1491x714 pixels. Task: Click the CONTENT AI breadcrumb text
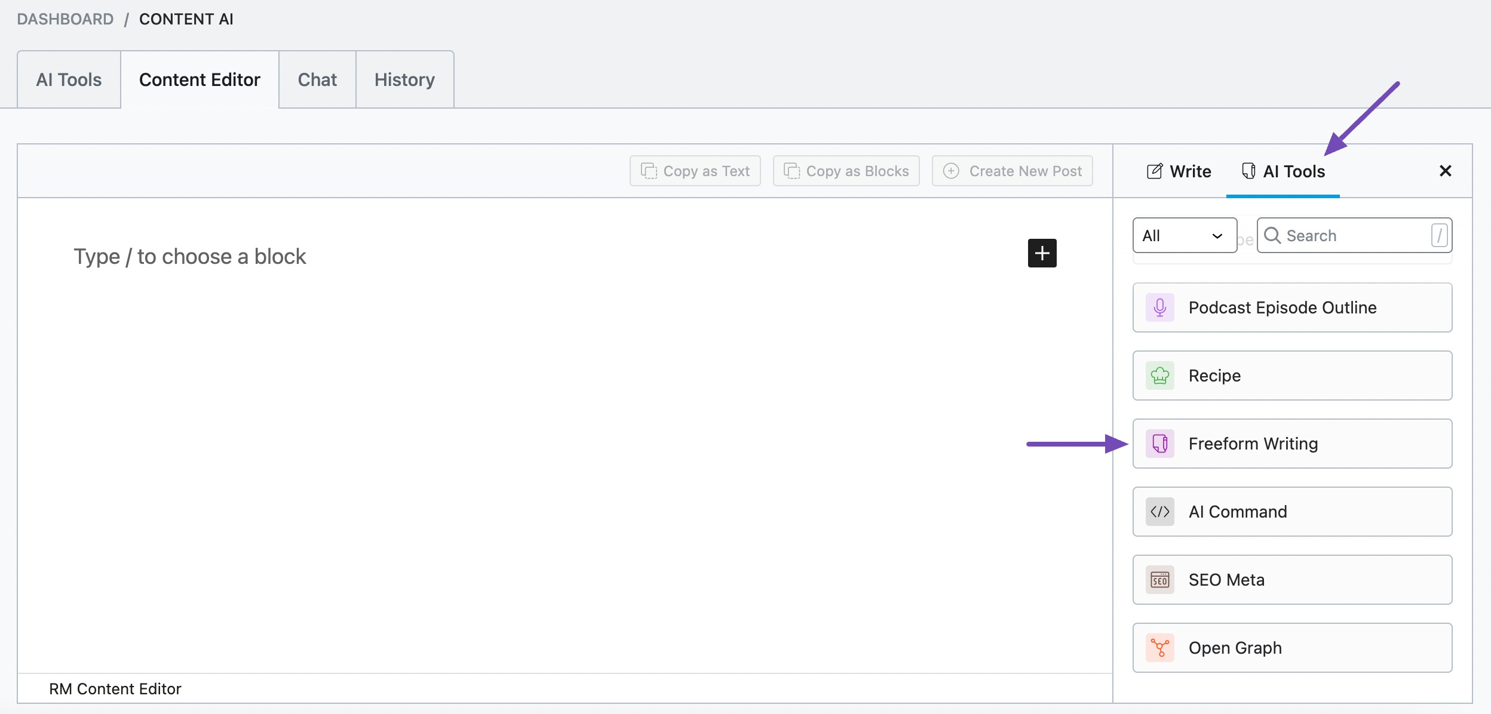tap(186, 19)
